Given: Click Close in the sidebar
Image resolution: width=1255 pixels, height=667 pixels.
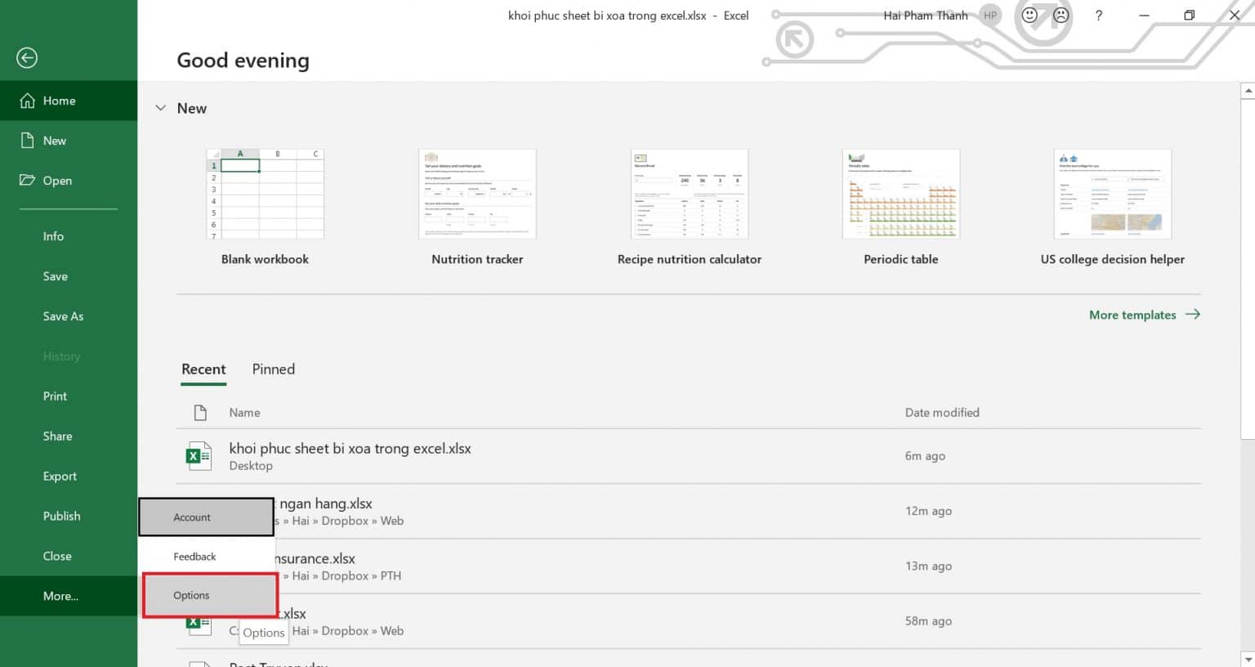Looking at the screenshot, I should tap(69, 556).
